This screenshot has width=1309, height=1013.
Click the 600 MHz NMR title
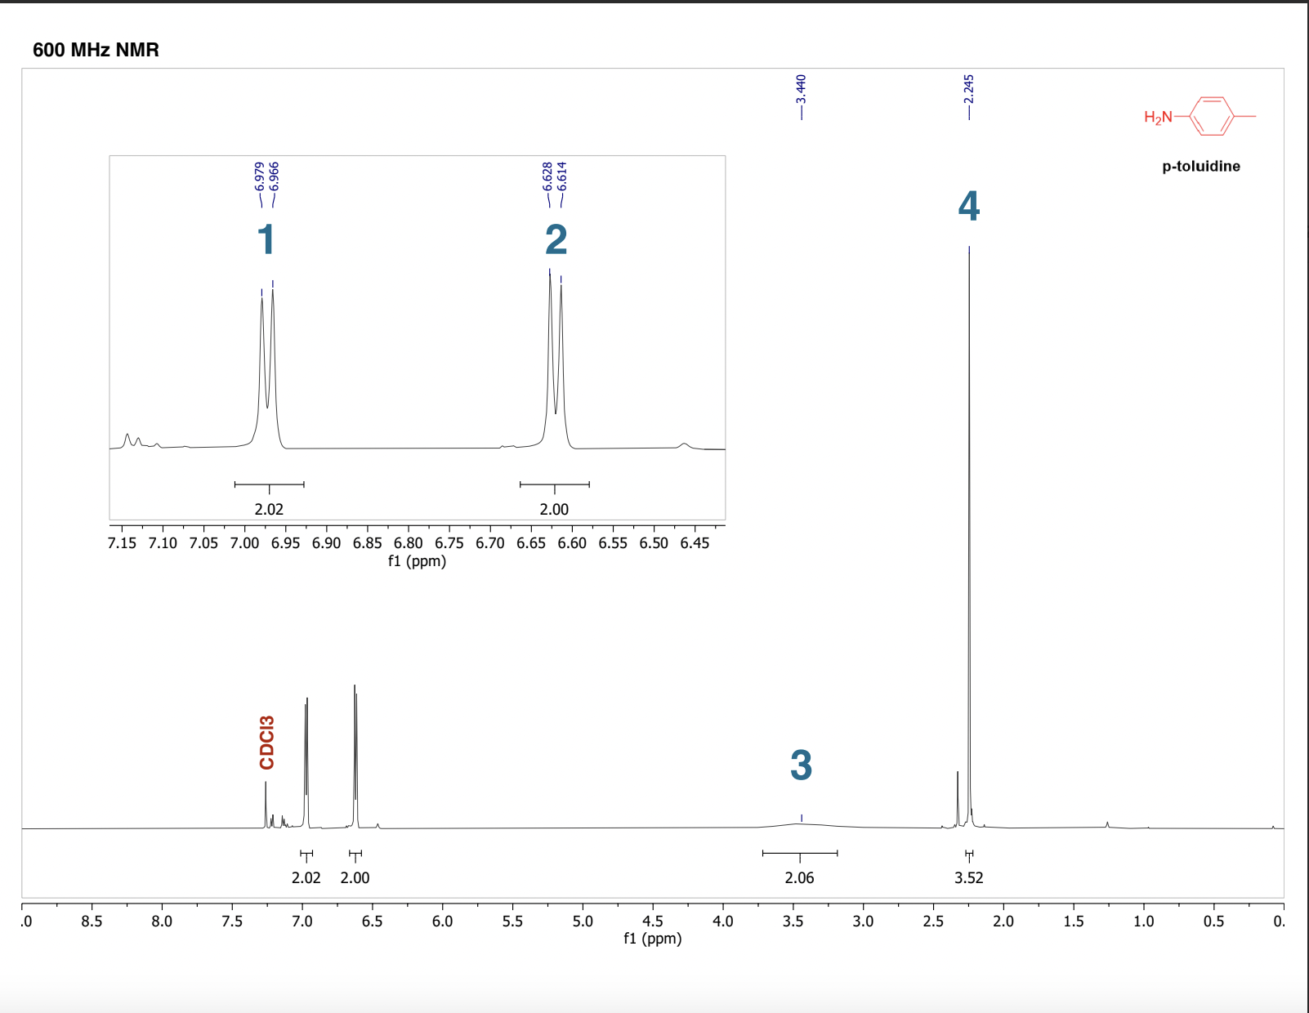click(x=96, y=50)
